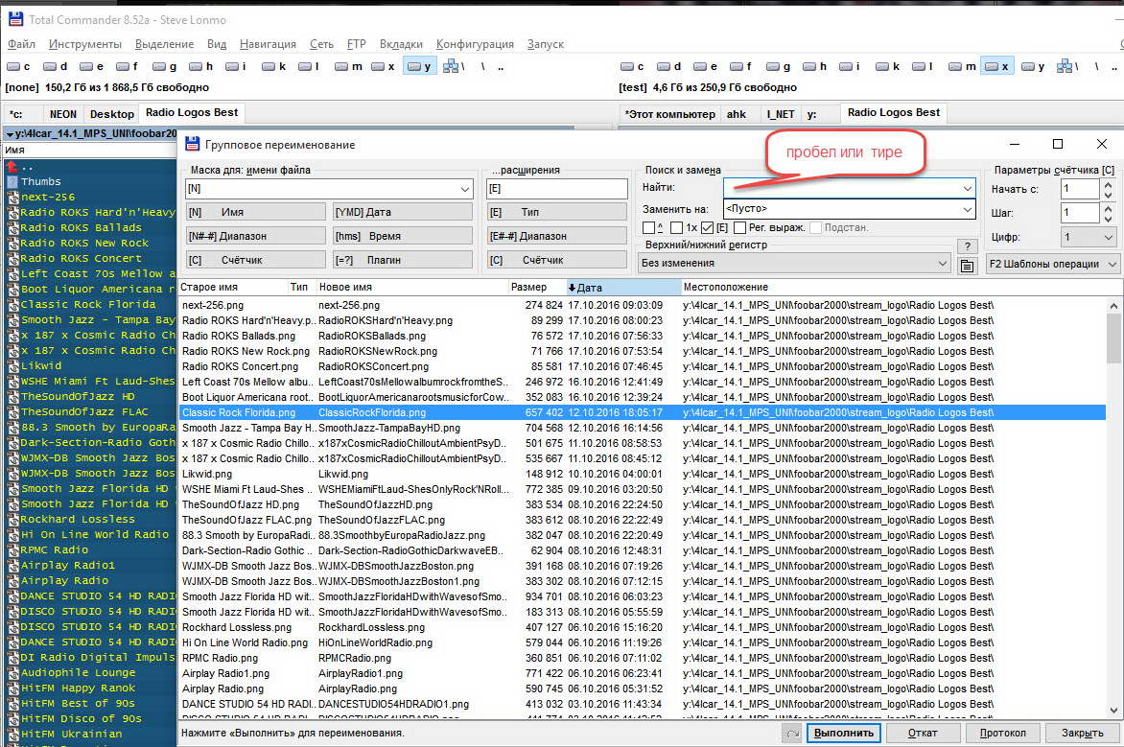
Task: Toggle the 1x replace-once checkbox
Action: point(676,228)
